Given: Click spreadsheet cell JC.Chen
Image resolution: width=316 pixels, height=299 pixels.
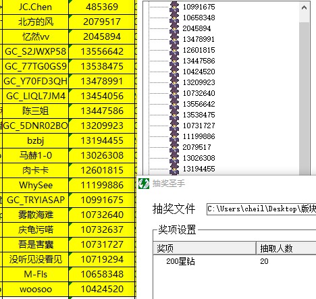Looking at the screenshot, I should point(35,7).
